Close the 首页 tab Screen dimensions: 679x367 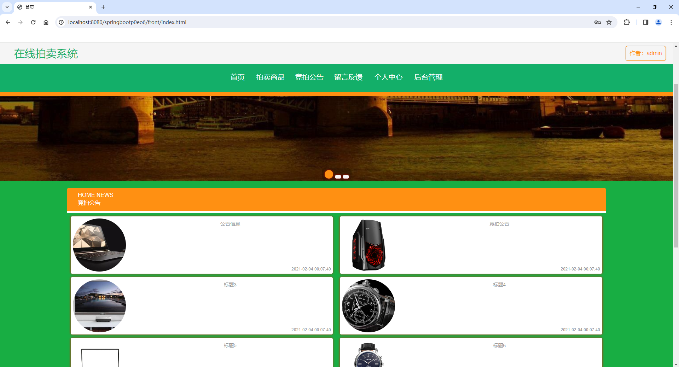point(91,7)
